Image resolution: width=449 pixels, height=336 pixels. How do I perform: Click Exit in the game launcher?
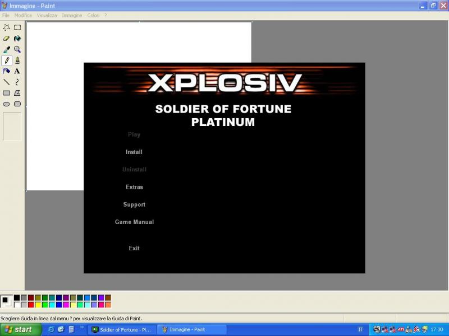click(x=134, y=248)
